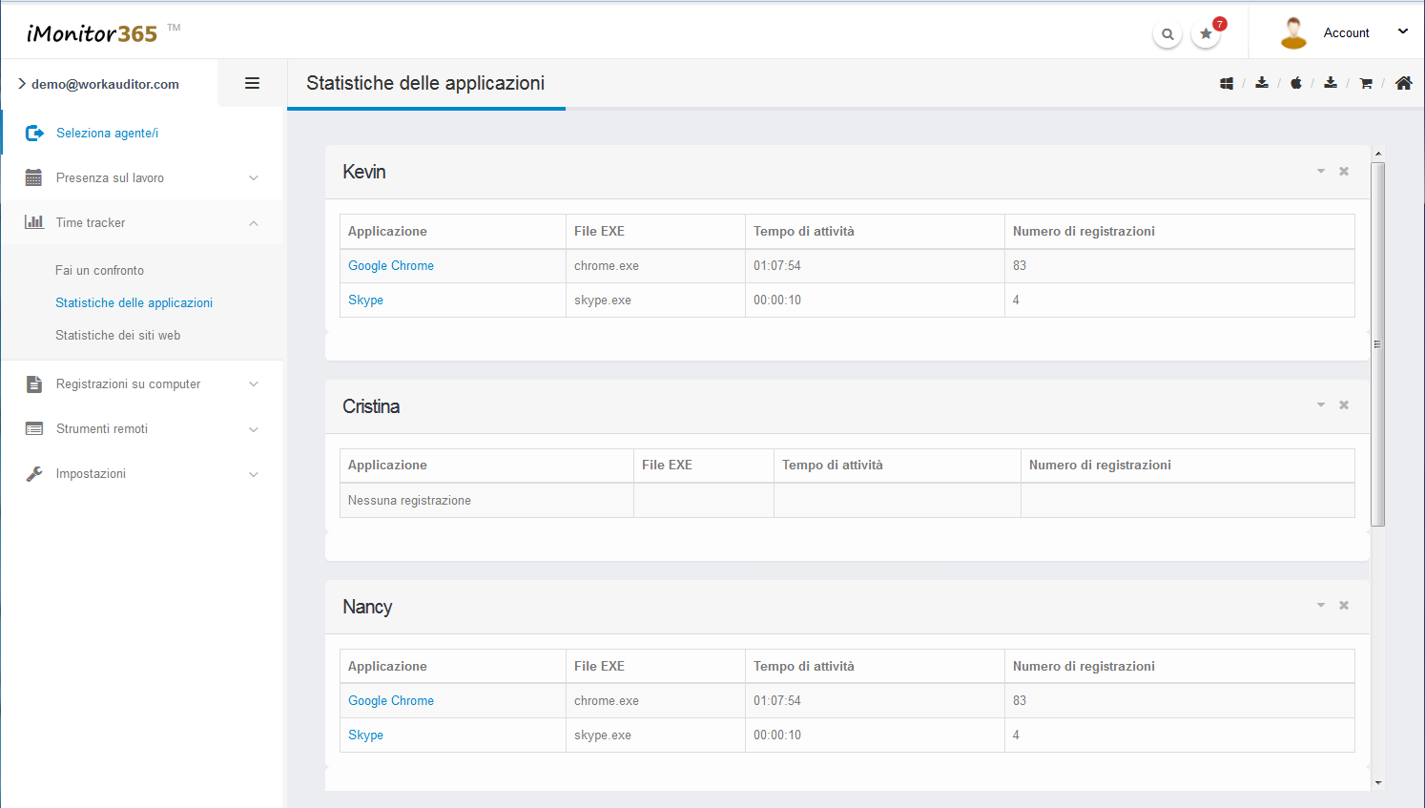Open Google Chrome link in Kevin's table
Viewport: 1425px width, 808px height.
[x=390, y=265]
